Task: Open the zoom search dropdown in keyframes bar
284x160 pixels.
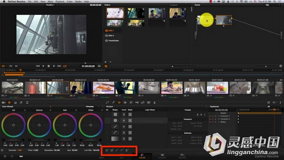Action: pyautogui.click(x=275, y=102)
